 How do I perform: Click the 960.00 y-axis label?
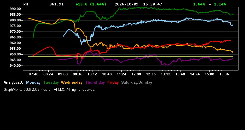(x=15, y=43)
